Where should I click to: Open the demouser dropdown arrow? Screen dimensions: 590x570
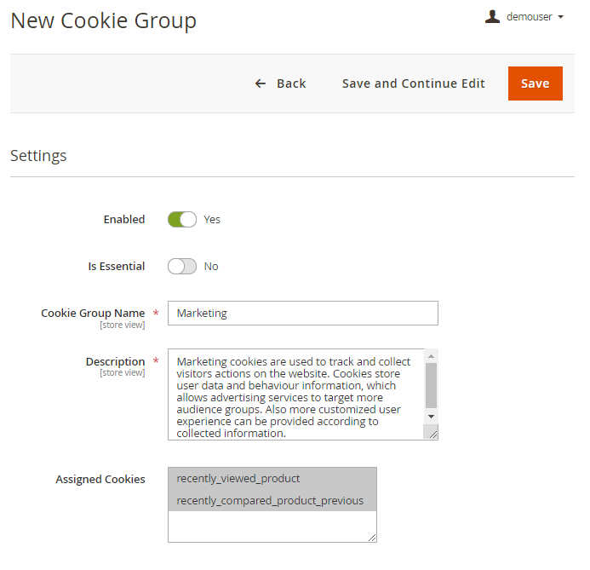point(560,17)
